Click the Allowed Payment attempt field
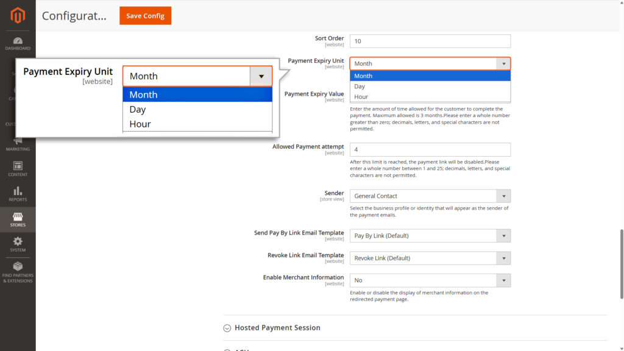 [x=430, y=149]
